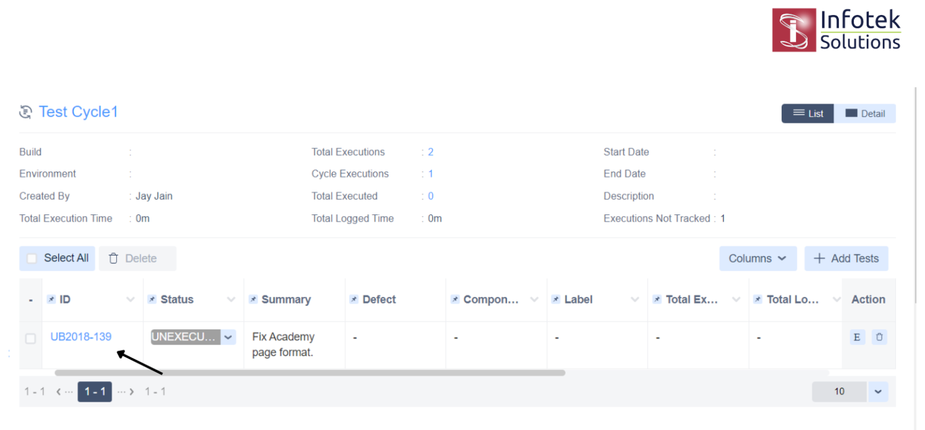Switch to the List view tab
The height and width of the screenshot is (430, 925).
click(x=808, y=113)
